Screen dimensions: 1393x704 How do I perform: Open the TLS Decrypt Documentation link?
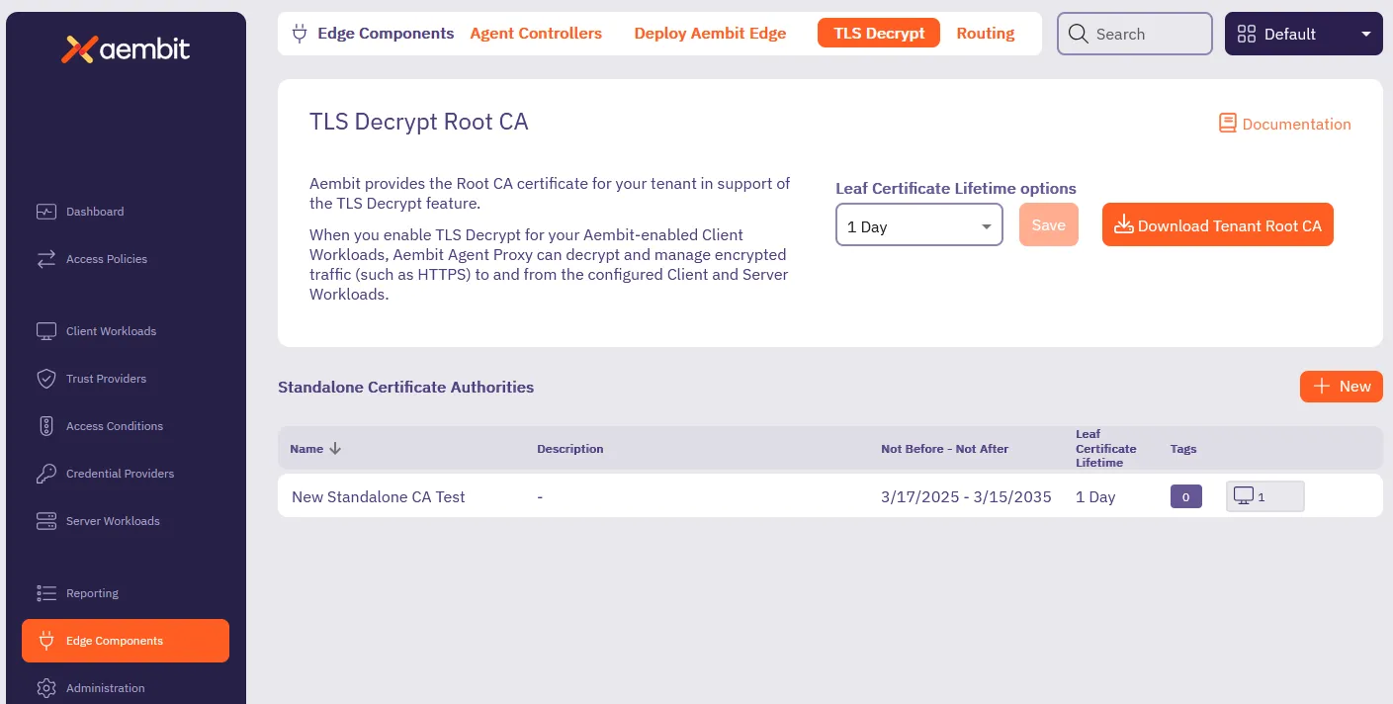pyautogui.click(x=1284, y=124)
